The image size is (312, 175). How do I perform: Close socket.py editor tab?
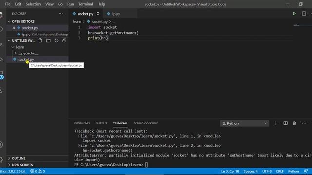[x=98, y=14]
